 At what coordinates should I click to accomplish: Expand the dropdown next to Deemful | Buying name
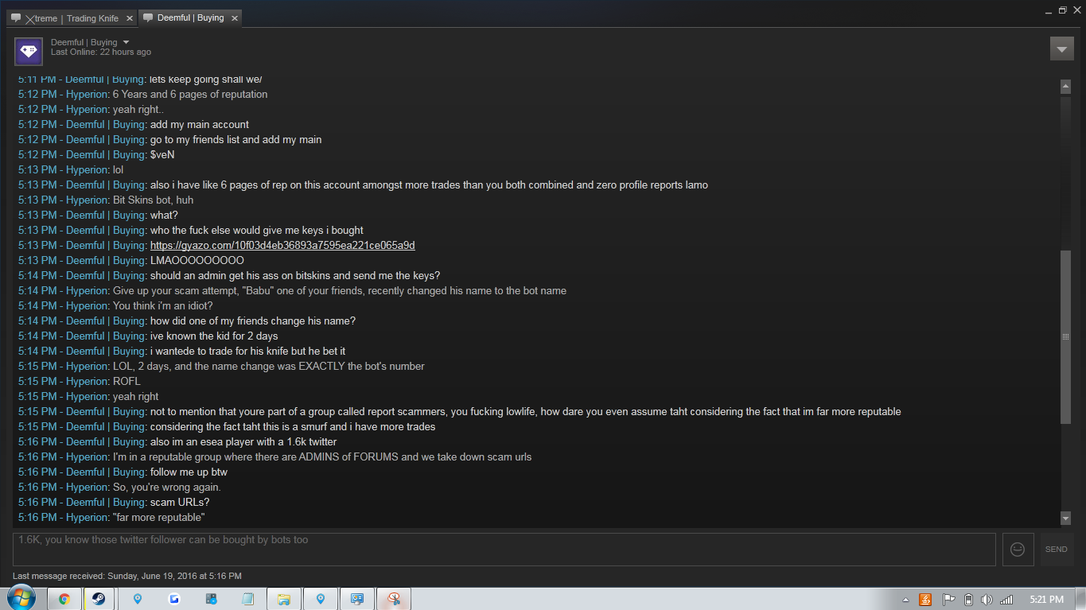click(x=126, y=42)
